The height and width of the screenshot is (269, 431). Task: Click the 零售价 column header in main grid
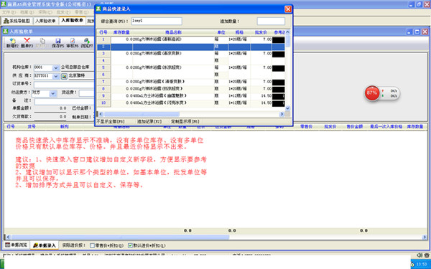[306, 126]
